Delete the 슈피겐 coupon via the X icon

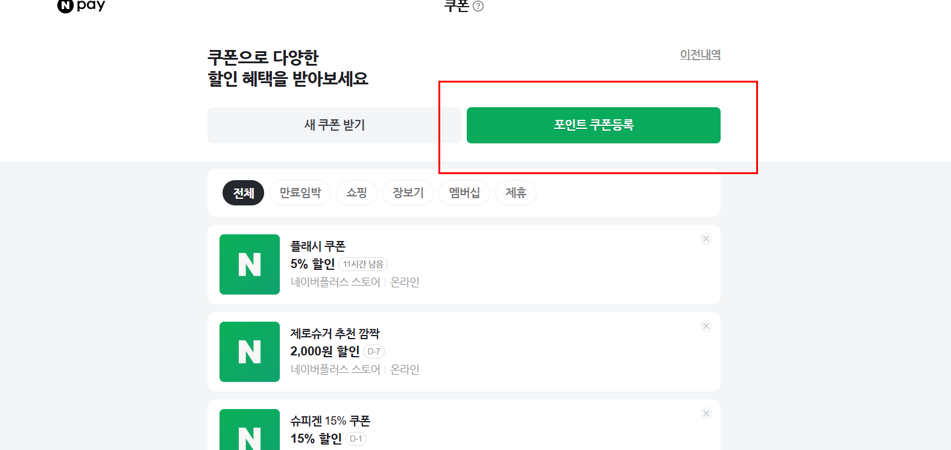(x=706, y=414)
